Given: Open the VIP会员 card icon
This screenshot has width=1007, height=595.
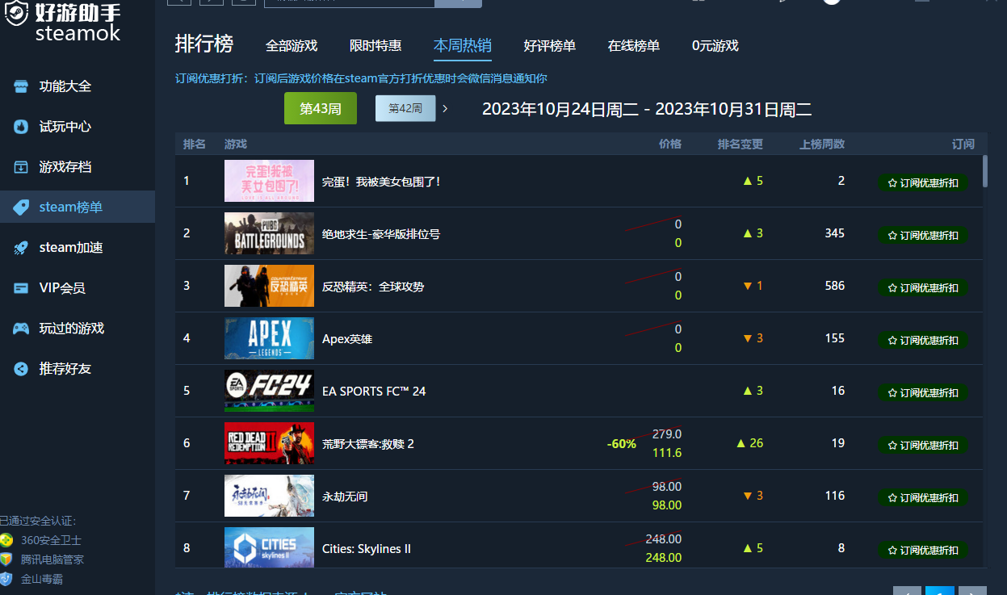Looking at the screenshot, I should 21,288.
